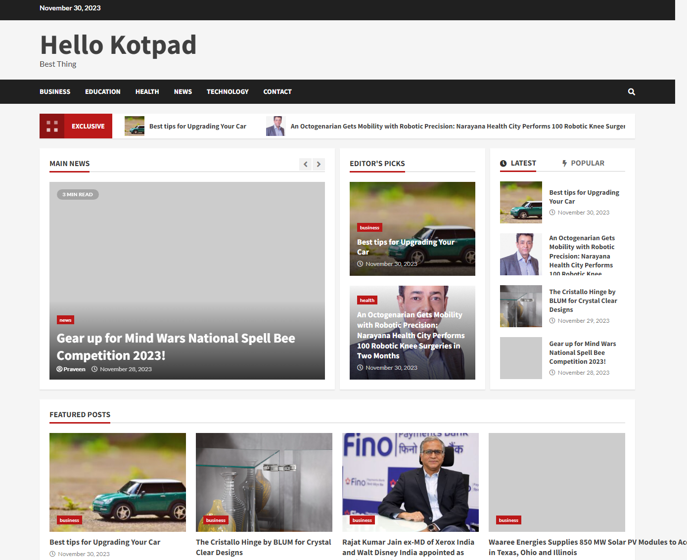Switch to the Popular tab
The width and height of the screenshot is (687, 560).
tap(587, 163)
